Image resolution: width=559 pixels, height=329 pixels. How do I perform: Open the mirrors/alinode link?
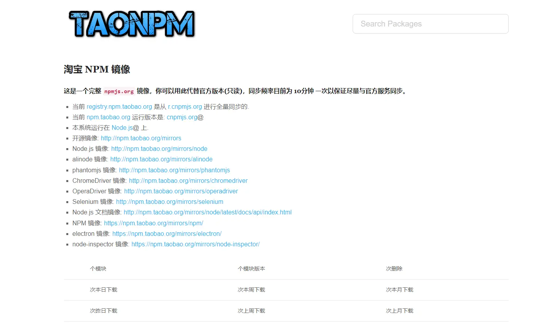click(161, 159)
